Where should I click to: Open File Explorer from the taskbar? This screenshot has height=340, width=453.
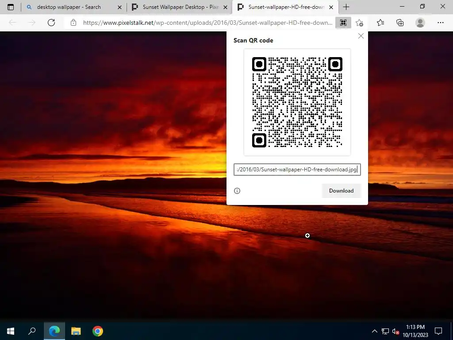click(76, 331)
